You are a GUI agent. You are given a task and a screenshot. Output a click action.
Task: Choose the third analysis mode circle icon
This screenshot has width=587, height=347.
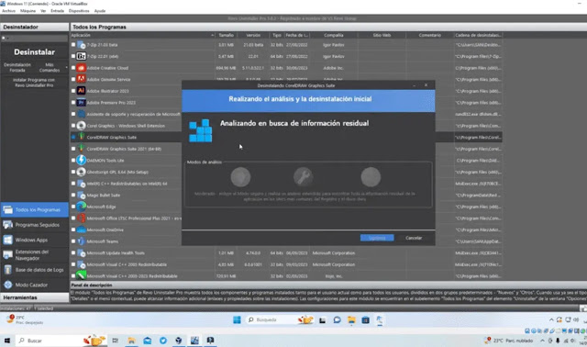tap(371, 177)
